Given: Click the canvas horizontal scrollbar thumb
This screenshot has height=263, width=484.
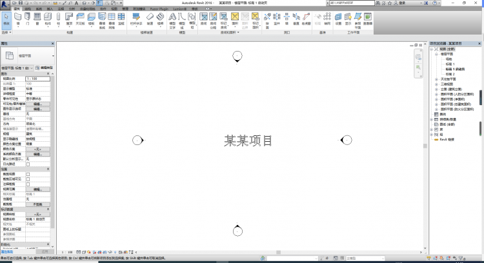Looking at the screenshot, I should pyautogui.click(x=278, y=252).
